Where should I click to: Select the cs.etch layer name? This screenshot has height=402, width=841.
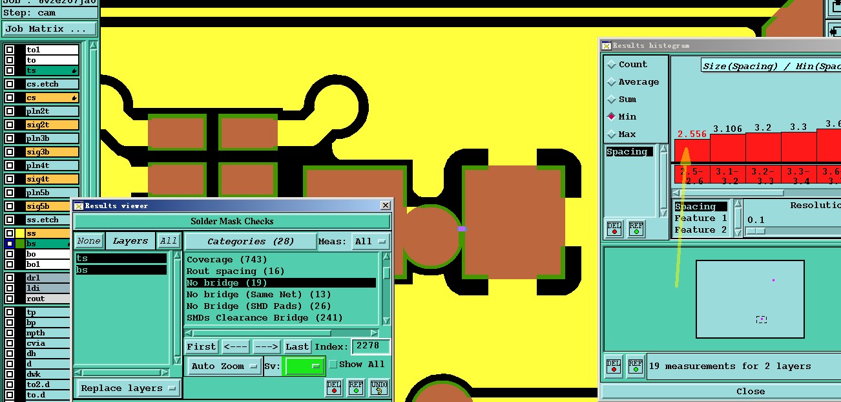(x=52, y=84)
